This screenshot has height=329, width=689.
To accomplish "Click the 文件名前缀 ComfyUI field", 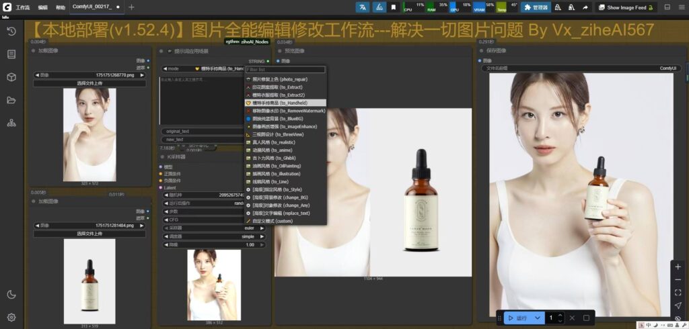I will [x=582, y=68].
